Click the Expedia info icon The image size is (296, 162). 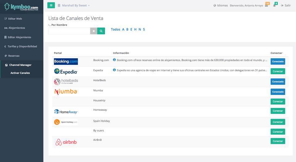pos(114,70)
